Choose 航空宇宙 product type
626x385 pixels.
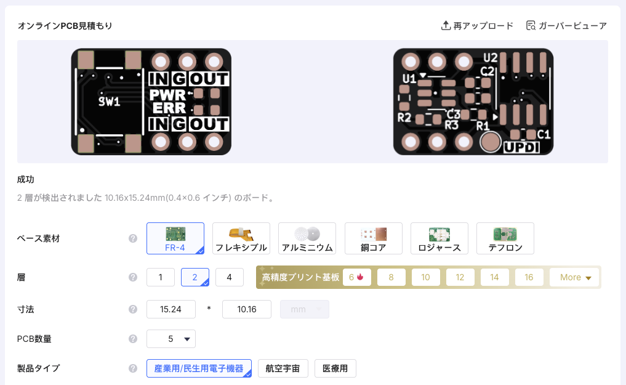(283, 368)
